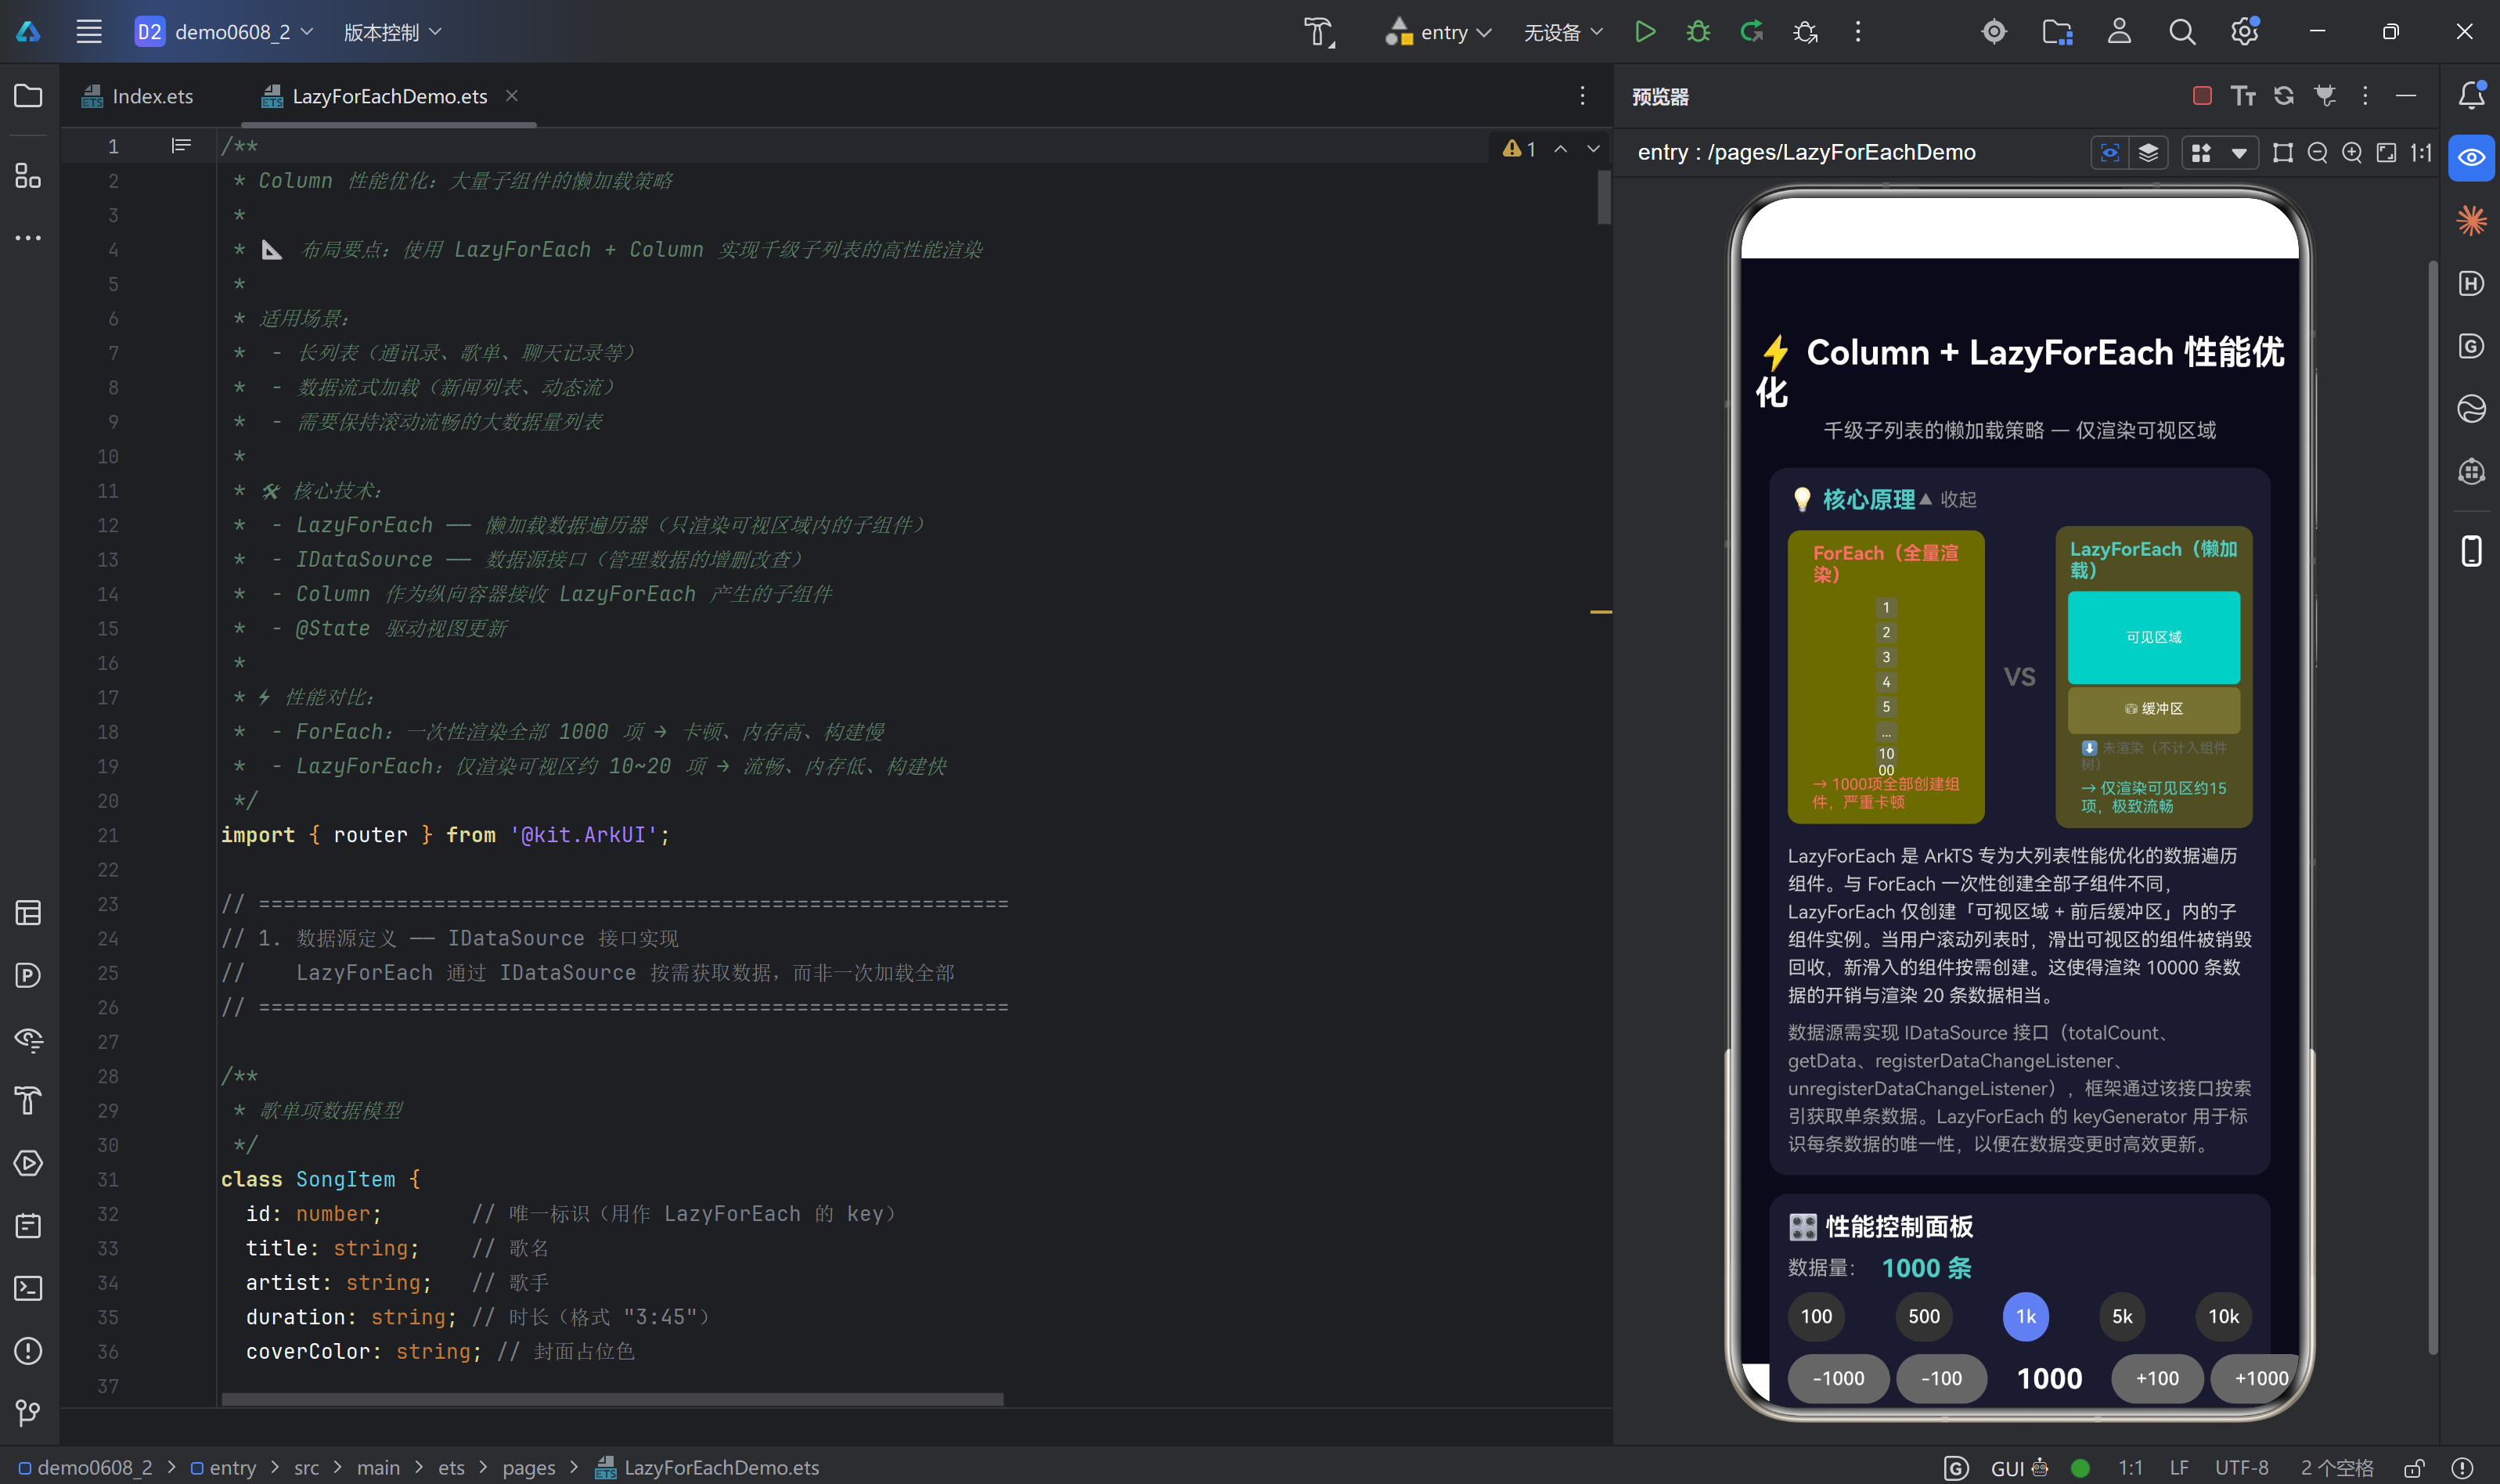Open search everywhere magnifier
The height and width of the screenshot is (1484, 2500).
tap(2182, 32)
